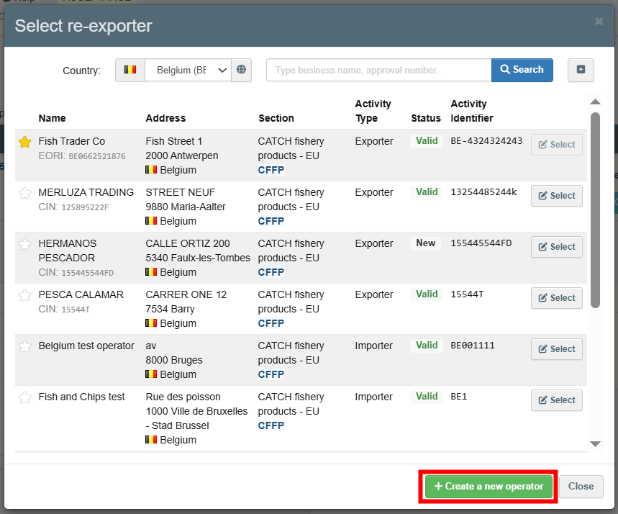Image resolution: width=618 pixels, height=514 pixels.
Task: Click the scroll down arrow of list
Action: point(595,444)
